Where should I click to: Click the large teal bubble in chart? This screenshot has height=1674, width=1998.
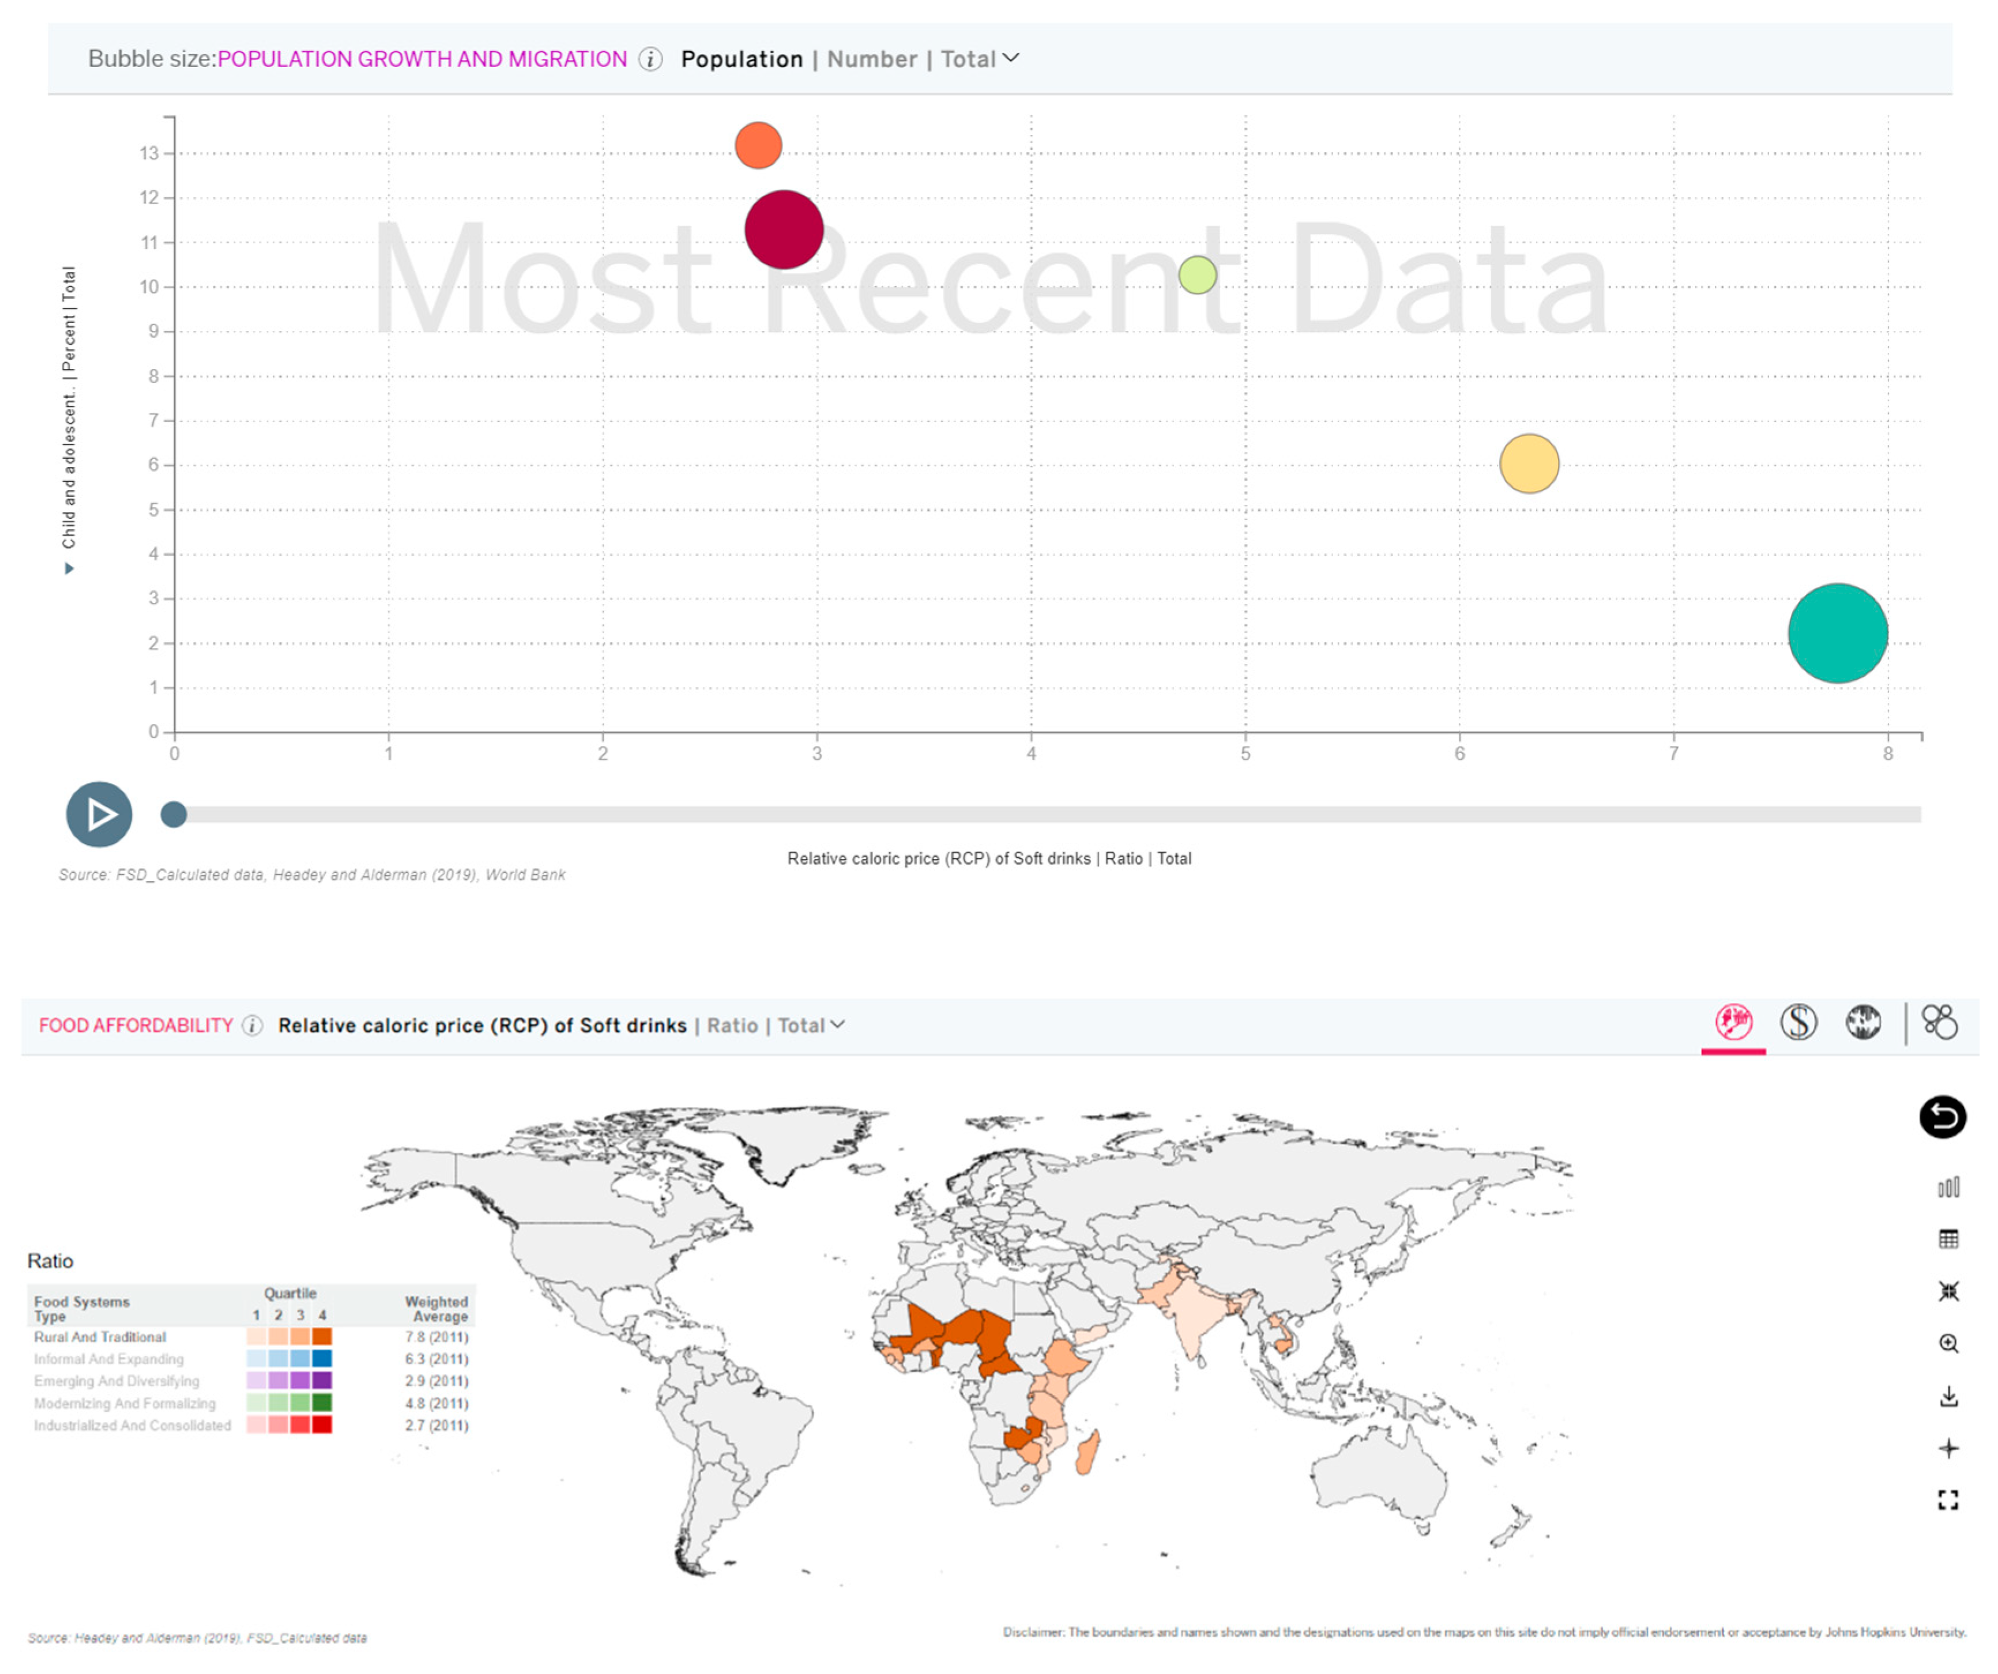1837,634
